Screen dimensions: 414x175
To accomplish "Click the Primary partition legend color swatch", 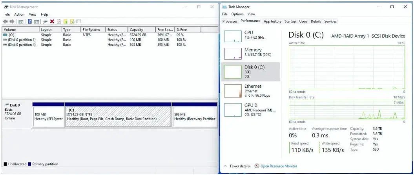I will click(29, 164).
